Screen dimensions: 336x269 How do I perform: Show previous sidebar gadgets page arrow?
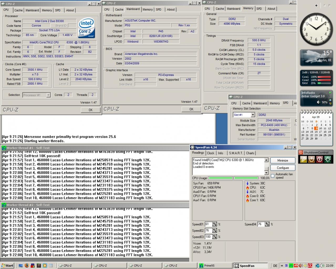point(324,5)
